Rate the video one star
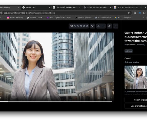147x121 pixels. [75, 26]
